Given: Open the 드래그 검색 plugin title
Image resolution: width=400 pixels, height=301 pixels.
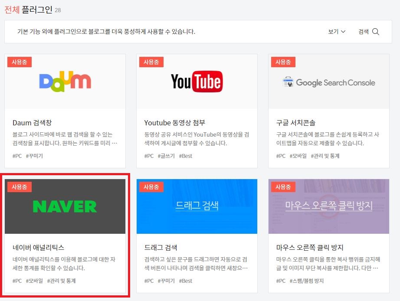Looking at the screenshot, I should coord(161,247).
